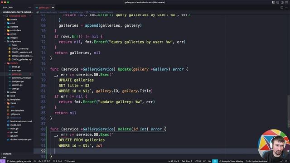Click Ln 92, Col 3 cursor position
Screen dimensions: 290x163
point(173,161)
